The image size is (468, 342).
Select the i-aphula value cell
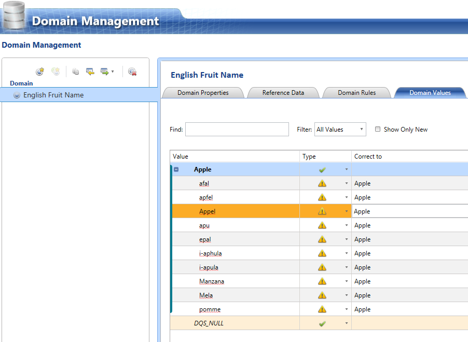click(236, 253)
